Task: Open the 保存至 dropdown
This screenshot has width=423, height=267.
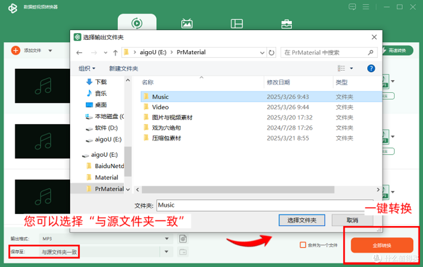Action: [166, 252]
